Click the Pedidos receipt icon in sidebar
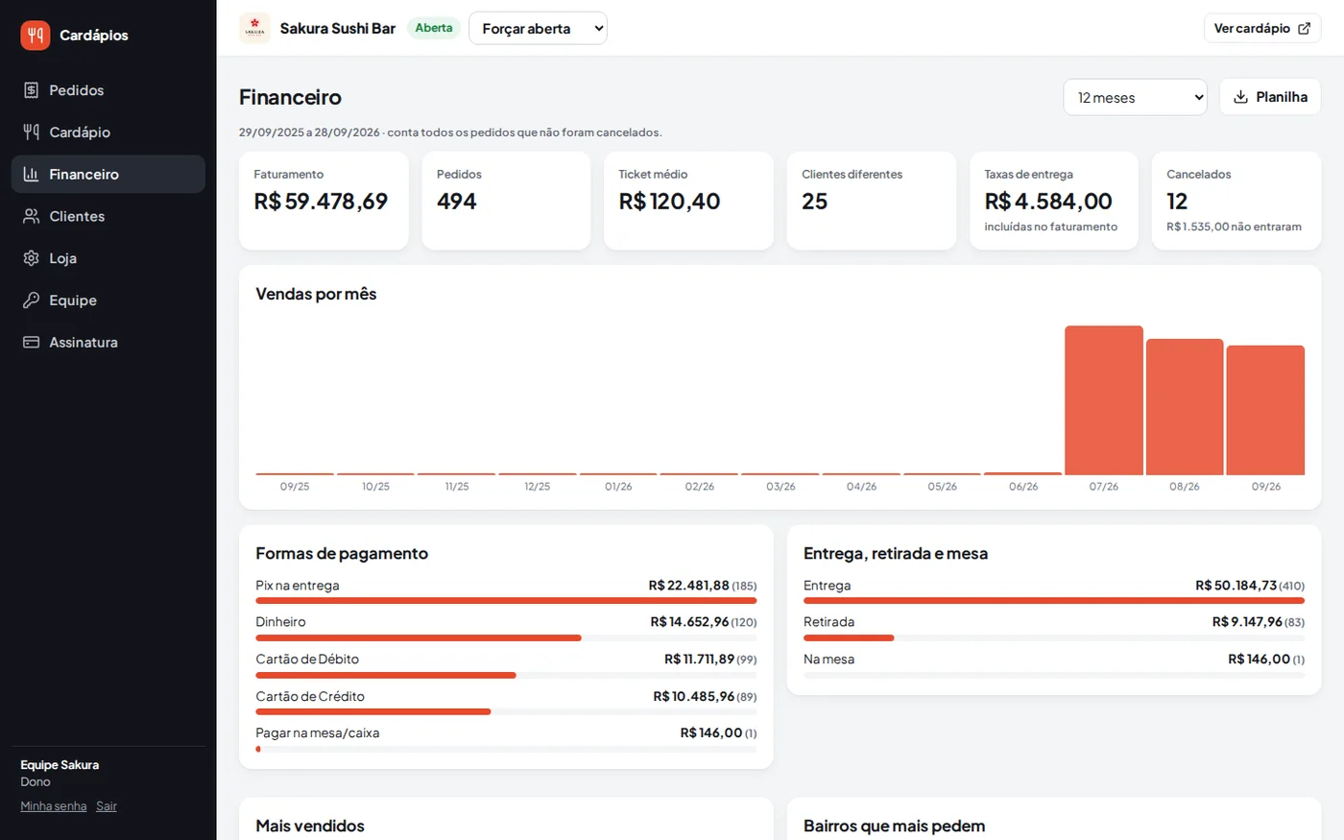Screen dimensions: 1344x840 pos(31,90)
